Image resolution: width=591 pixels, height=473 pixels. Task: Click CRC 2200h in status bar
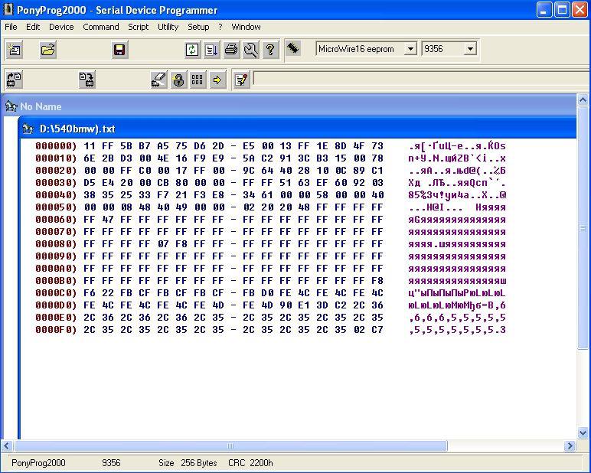[250, 463]
